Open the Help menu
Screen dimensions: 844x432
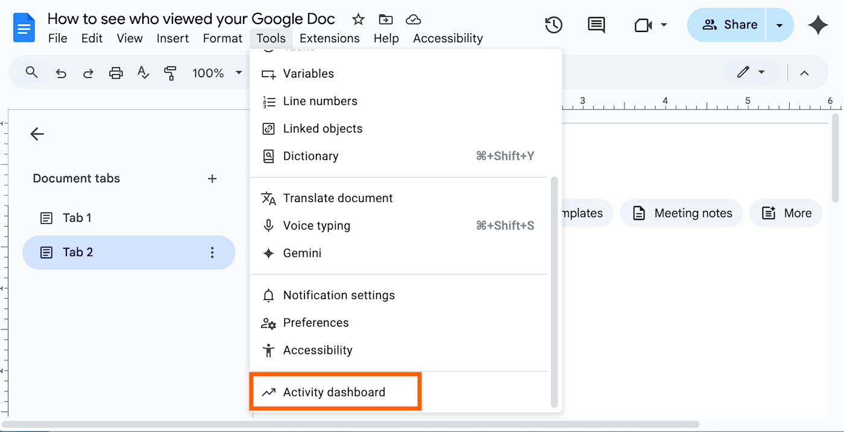386,38
